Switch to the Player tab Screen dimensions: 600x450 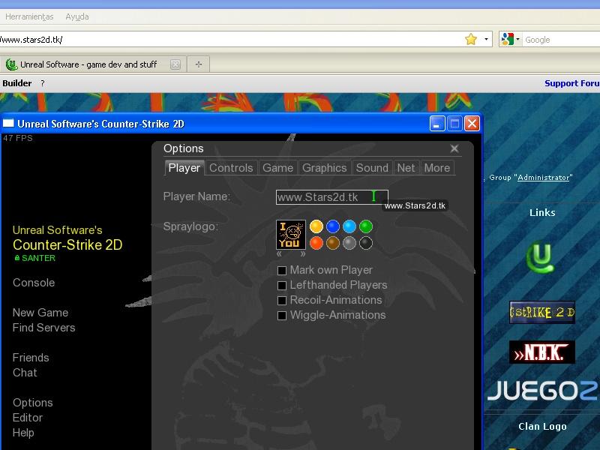184,167
